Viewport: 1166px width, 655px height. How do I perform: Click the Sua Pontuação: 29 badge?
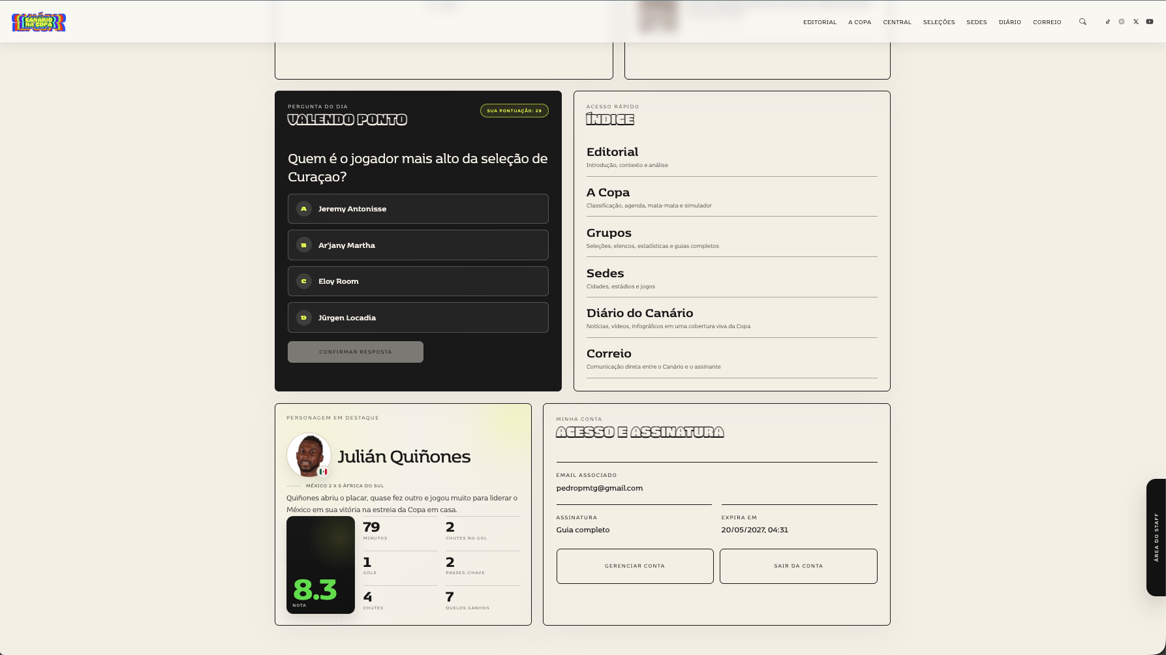point(514,111)
